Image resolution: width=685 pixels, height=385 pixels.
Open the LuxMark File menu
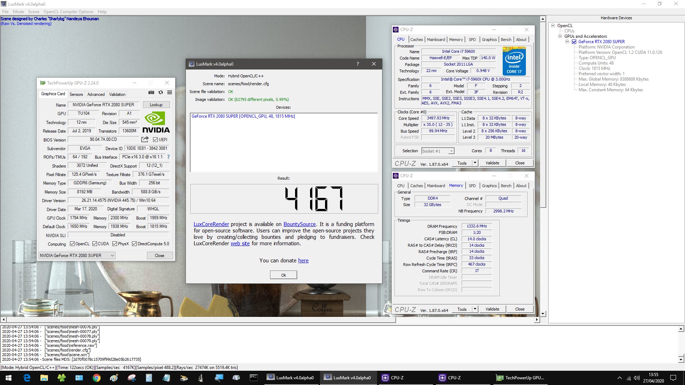click(x=5, y=12)
